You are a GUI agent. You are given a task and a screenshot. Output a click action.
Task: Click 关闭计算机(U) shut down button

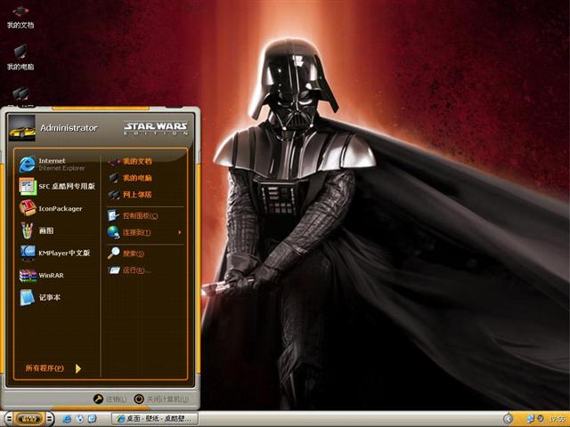161,399
